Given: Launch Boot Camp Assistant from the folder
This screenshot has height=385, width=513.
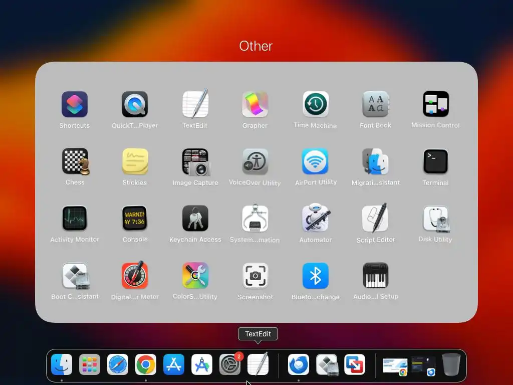Looking at the screenshot, I should point(75,276).
